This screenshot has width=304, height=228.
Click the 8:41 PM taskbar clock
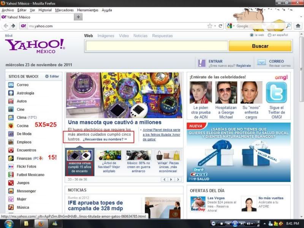coord(292,223)
